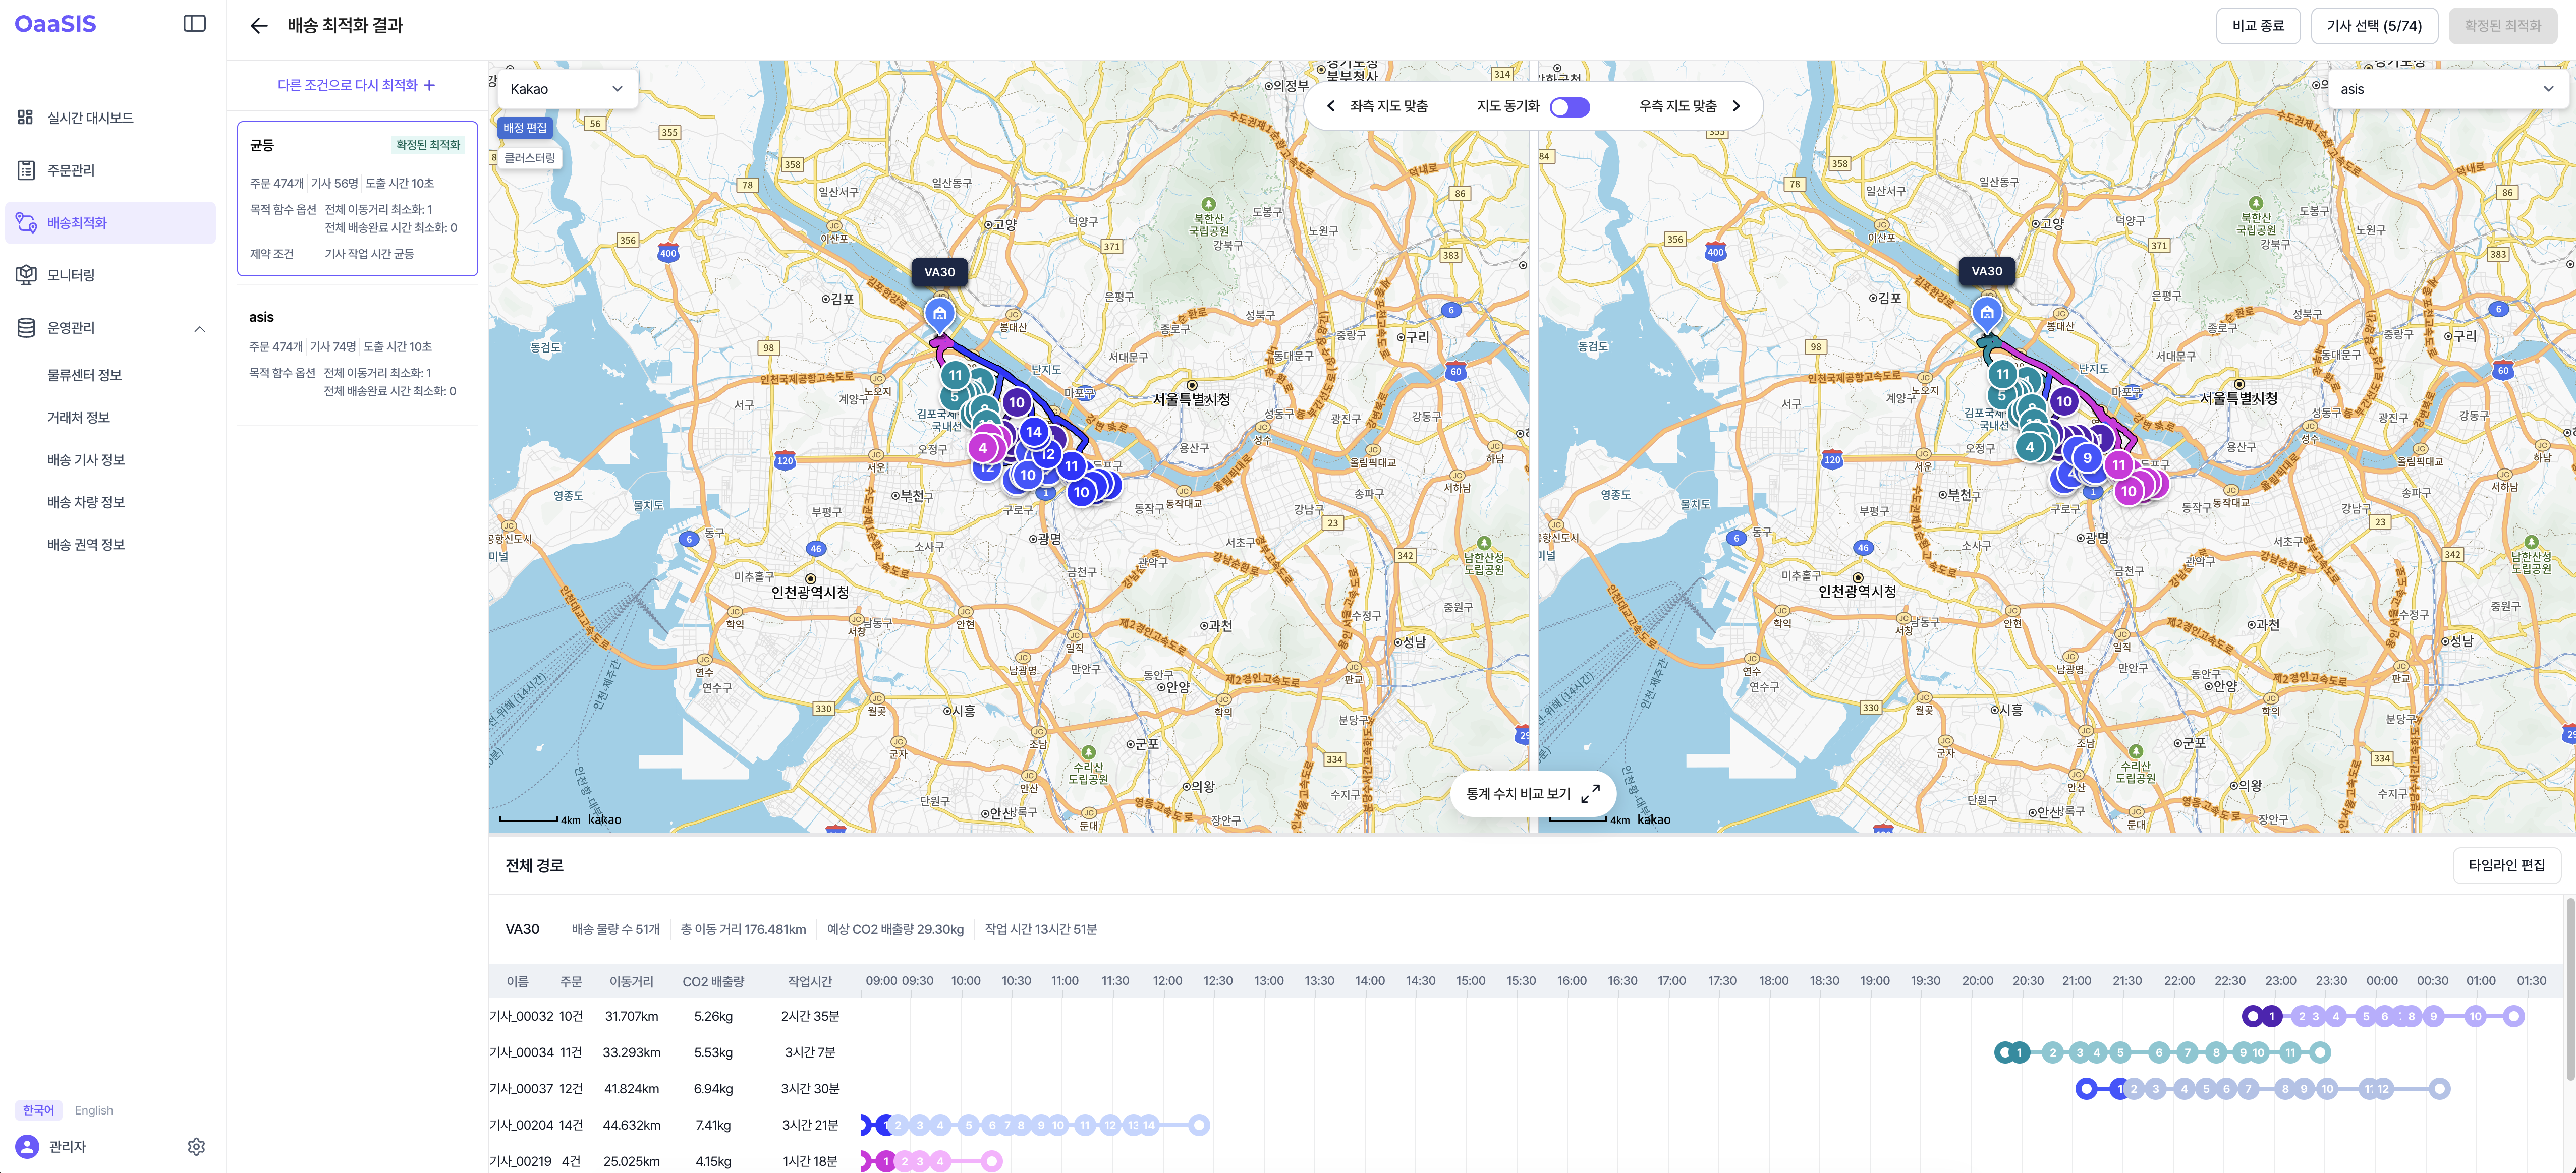
Task: Click 비교 종료 button
Action: point(2258,26)
